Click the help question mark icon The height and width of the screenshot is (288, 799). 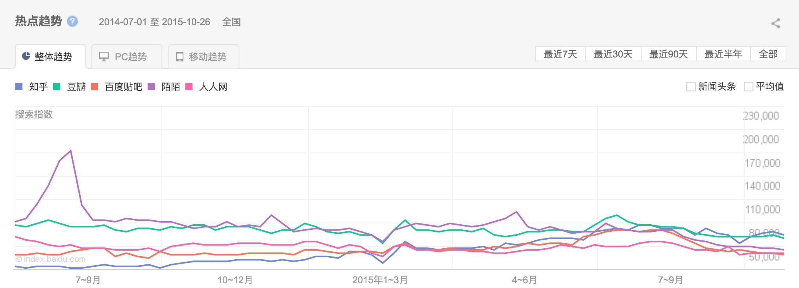pyautogui.click(x=72, y=21)
